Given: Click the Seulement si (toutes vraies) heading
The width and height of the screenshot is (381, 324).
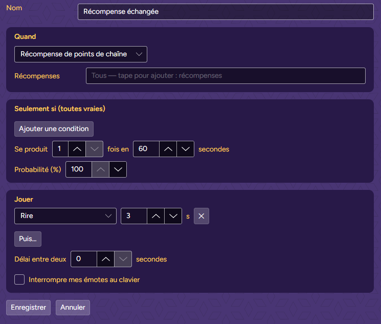Looking at the screenshot, I should (60, 109).
